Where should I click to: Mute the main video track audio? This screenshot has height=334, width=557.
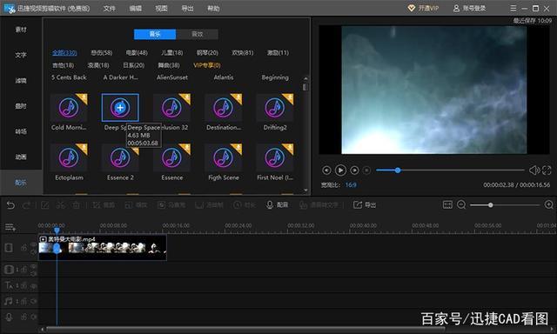33,251
